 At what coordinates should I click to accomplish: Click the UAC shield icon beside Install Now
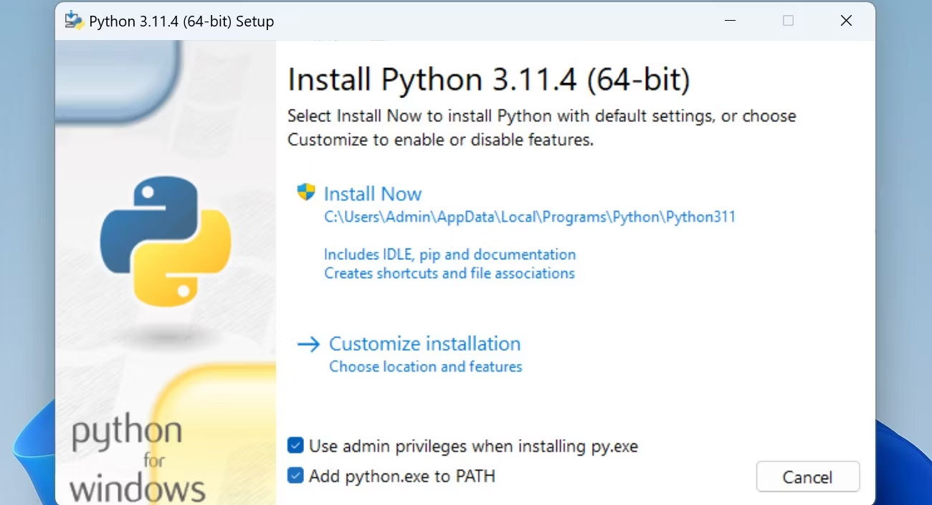306,192
